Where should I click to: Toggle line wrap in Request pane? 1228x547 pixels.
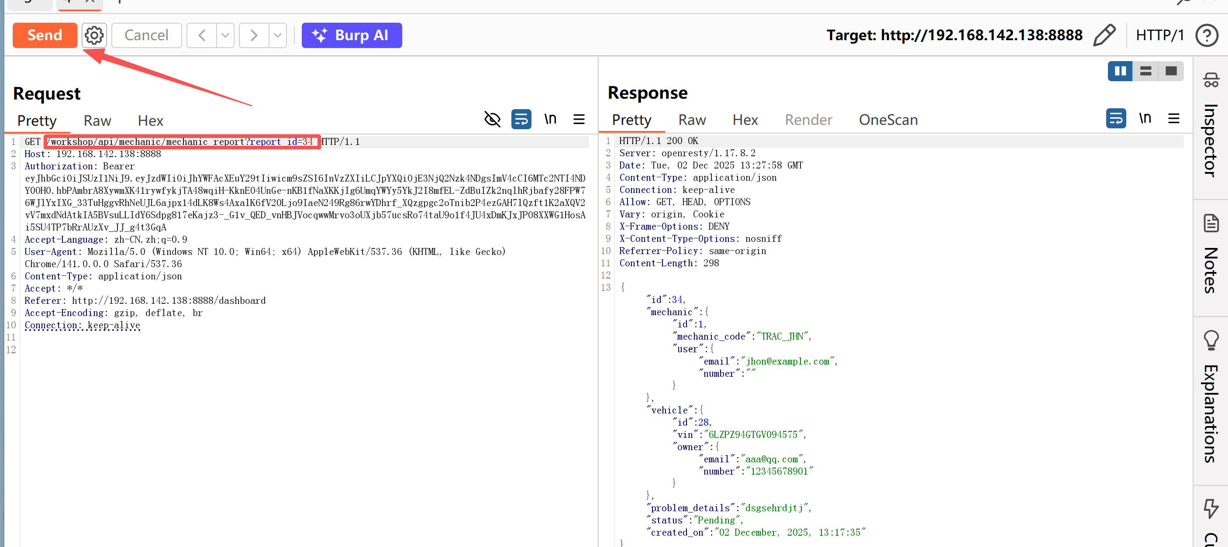pos(521,119)
